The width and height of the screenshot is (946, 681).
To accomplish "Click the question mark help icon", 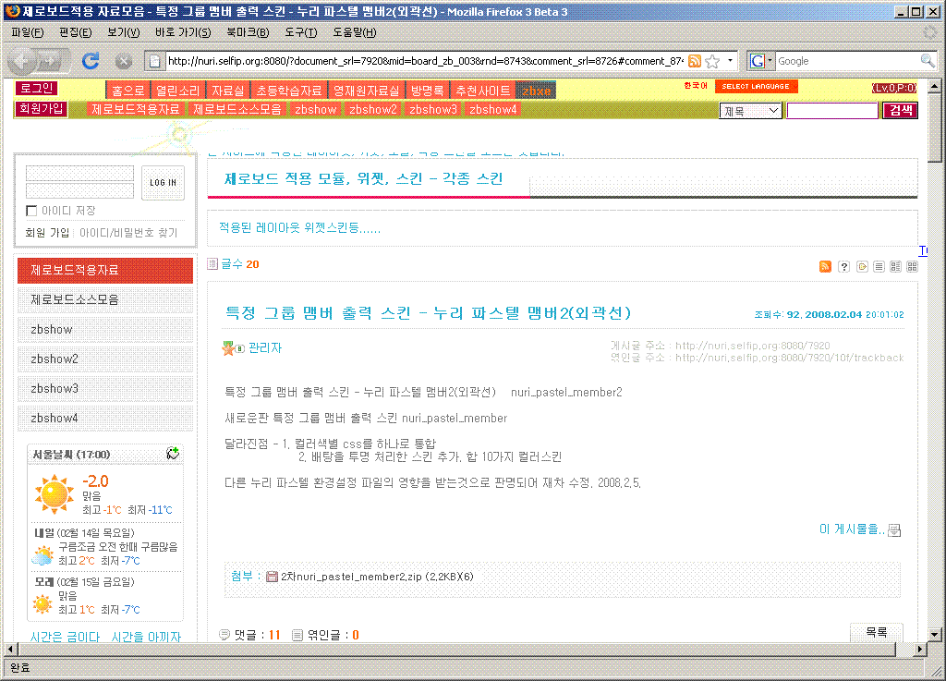I will point(844,267).
